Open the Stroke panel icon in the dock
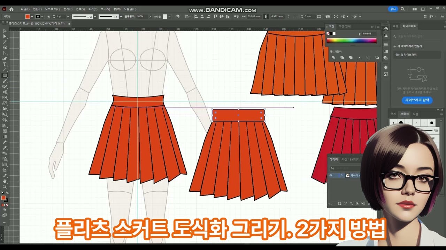This screenshot has width=446, height=250. 386,45
